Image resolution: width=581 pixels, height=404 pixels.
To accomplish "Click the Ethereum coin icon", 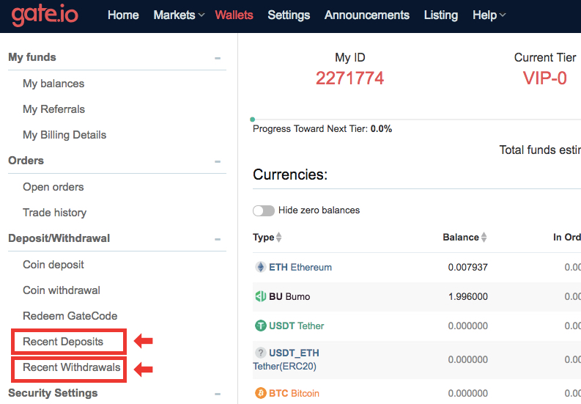I will click(261, 267).
